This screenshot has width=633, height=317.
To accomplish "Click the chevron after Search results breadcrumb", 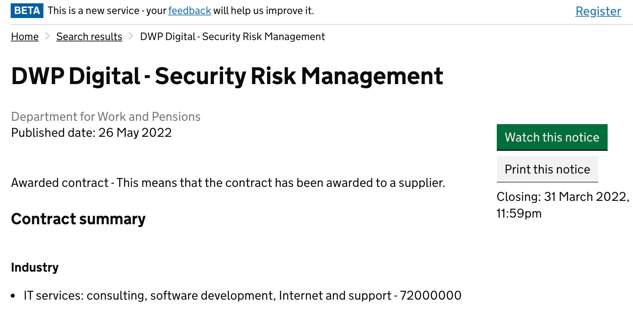I will [x=131, y=36].
